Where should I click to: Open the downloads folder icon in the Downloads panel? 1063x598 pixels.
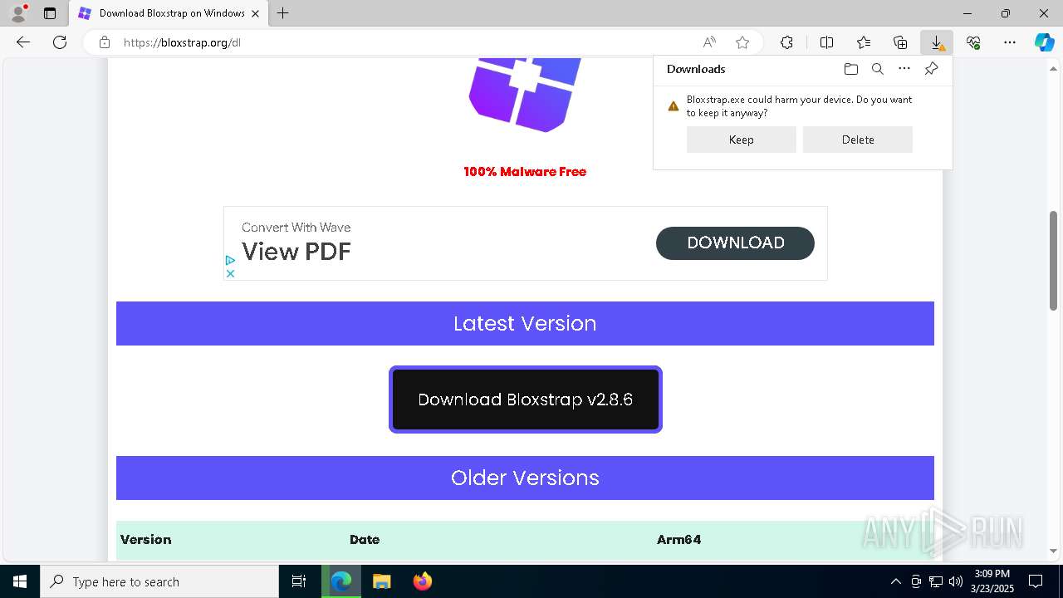tap(850, 69)
